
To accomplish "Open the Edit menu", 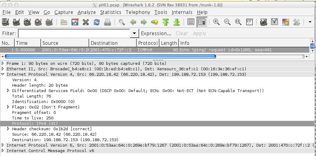I will pyautogui.click(x=20, y=12).
